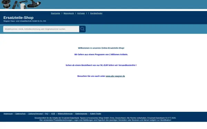207x129 pixels.
Task: Open the Datenschutz footer link
Action: (x=20, y=114)
